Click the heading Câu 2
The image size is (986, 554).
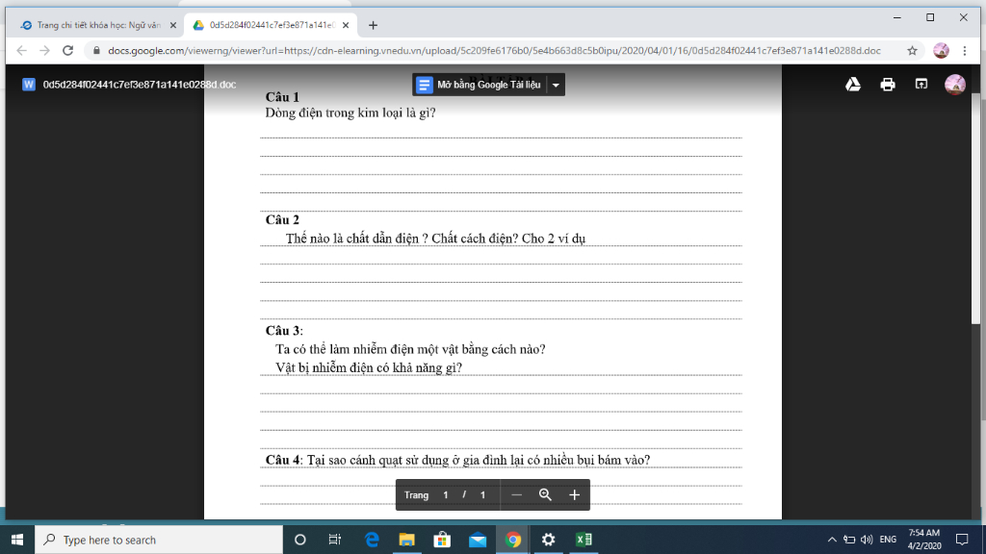(282, 220)
